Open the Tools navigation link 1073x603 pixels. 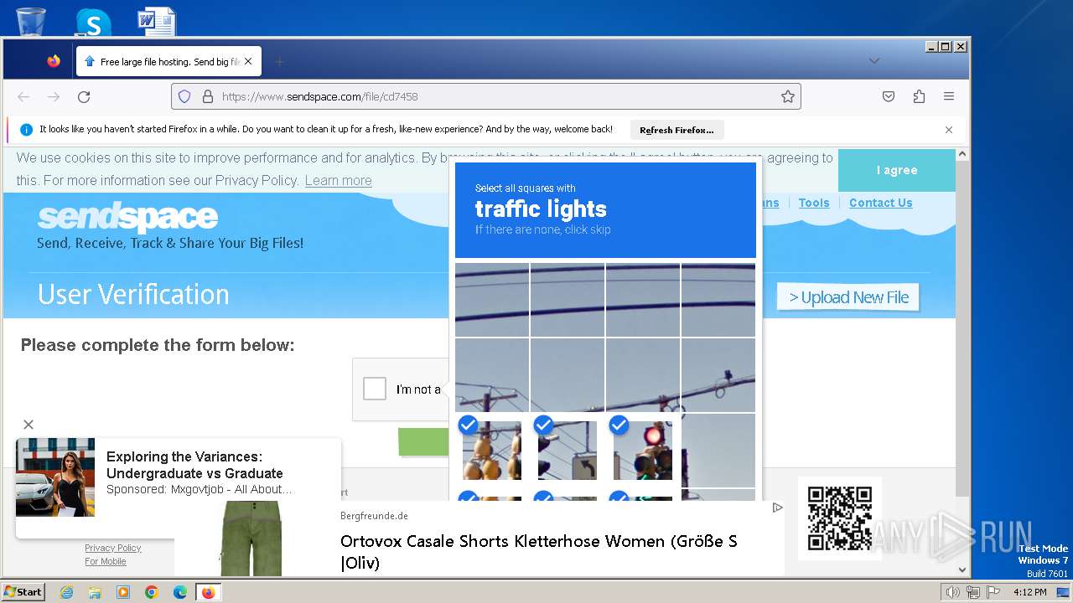coord(814,203)
